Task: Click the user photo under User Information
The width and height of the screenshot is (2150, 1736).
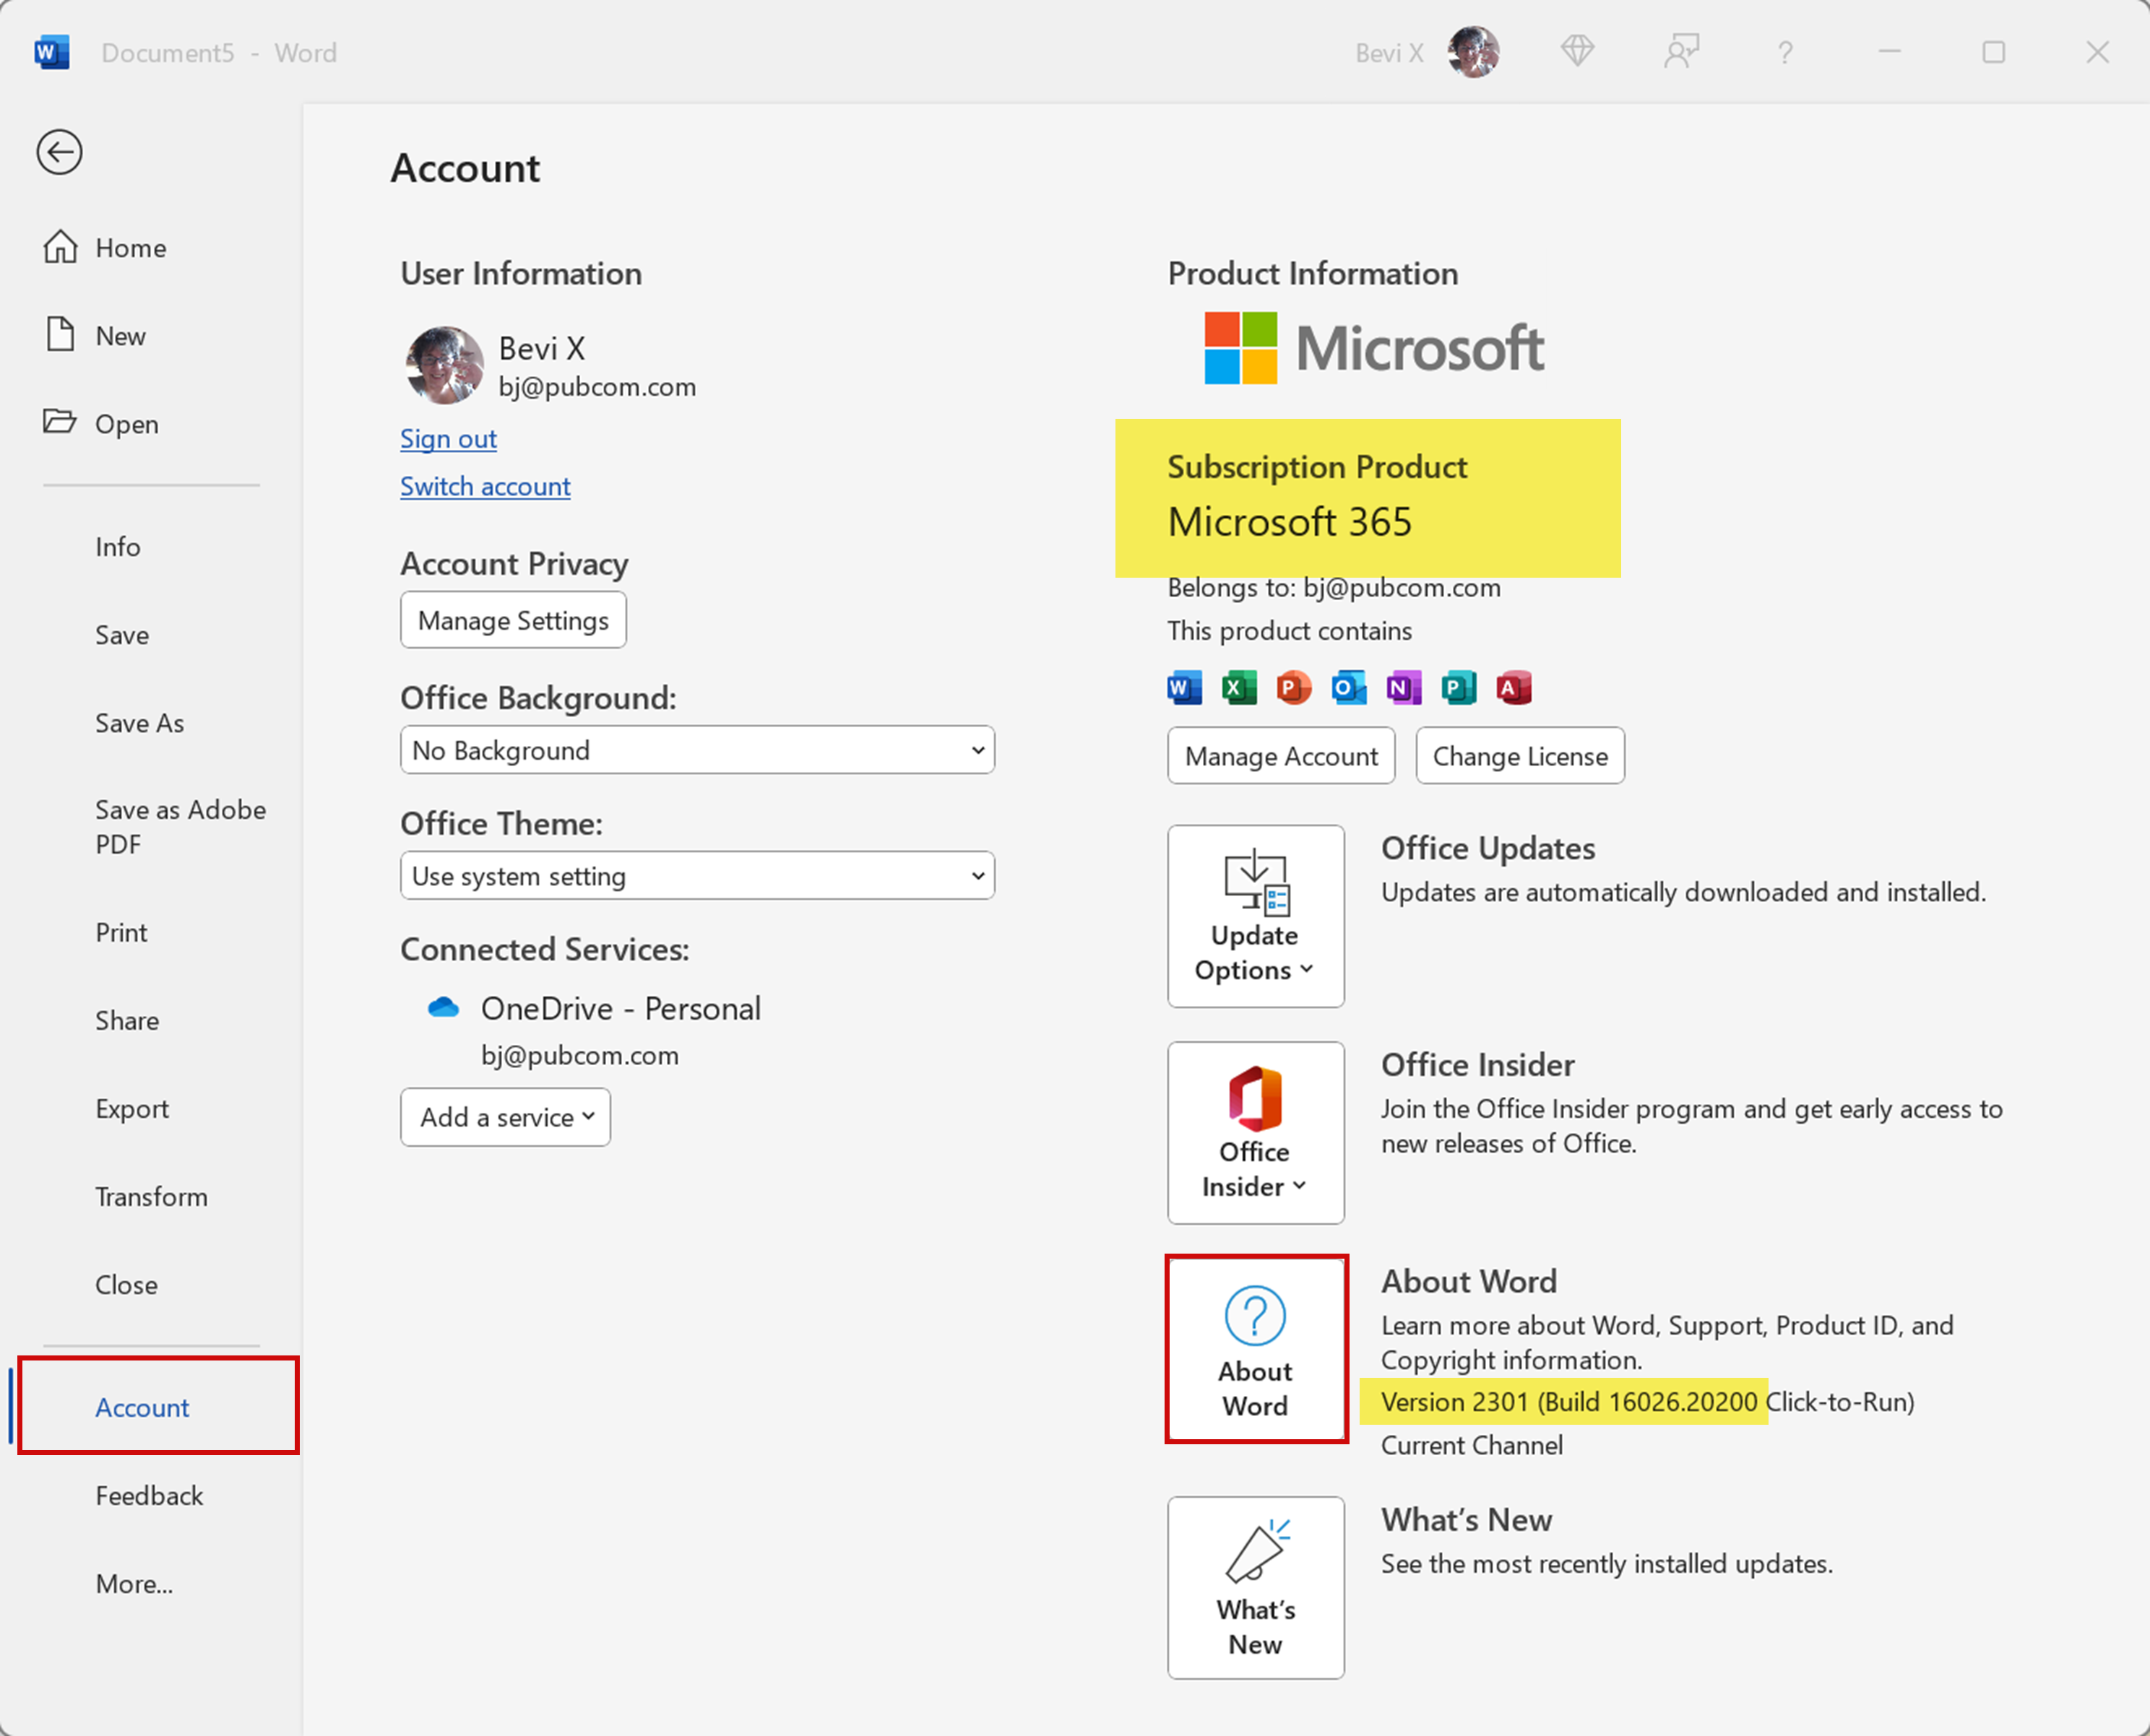Action: (444, 365)
